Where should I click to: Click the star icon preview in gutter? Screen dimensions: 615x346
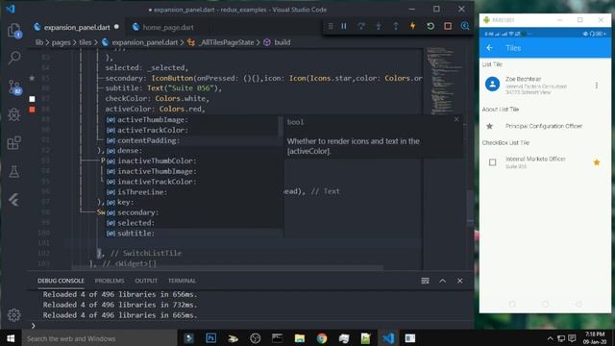click(32, 78)
